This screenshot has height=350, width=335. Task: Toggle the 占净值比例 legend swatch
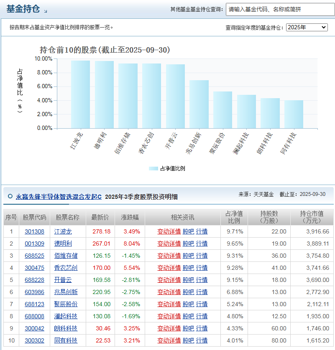(153, 169)
